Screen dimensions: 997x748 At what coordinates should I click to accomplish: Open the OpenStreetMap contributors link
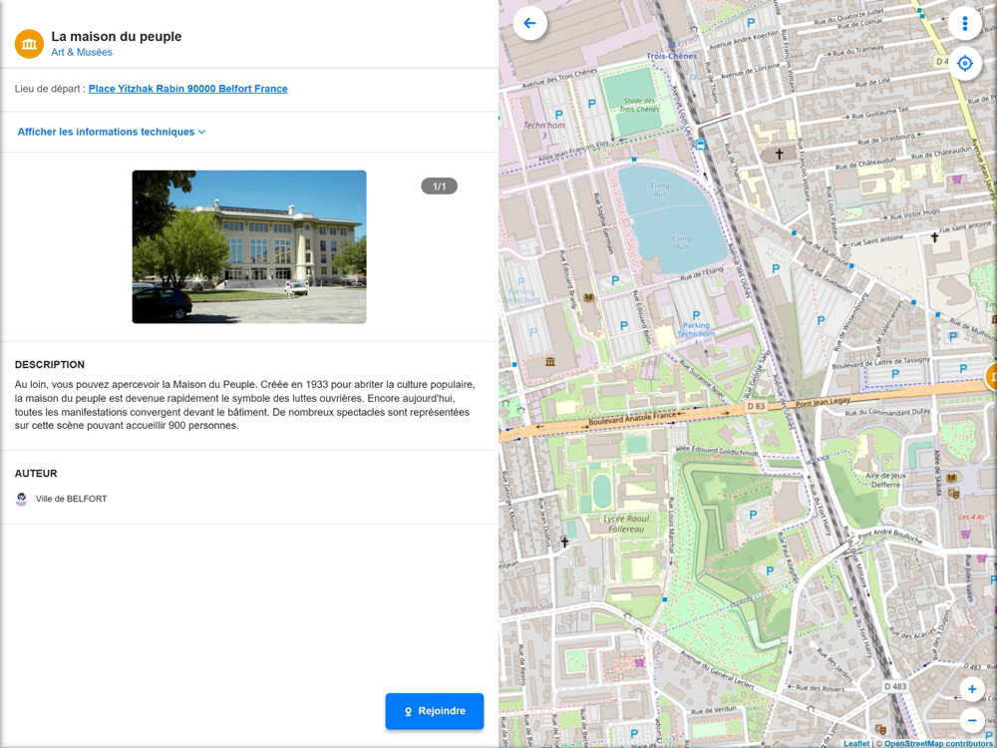[937, 744]
